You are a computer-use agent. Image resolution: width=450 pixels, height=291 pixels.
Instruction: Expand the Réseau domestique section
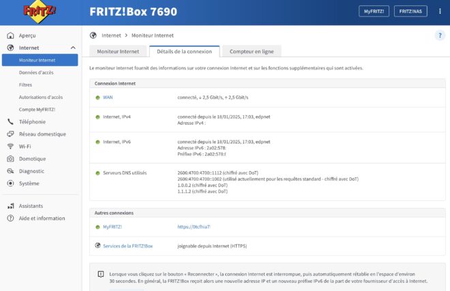point(42,134)
